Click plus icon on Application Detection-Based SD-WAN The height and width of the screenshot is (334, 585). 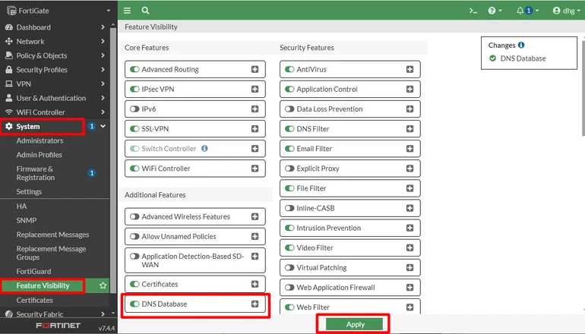point(255,256)
